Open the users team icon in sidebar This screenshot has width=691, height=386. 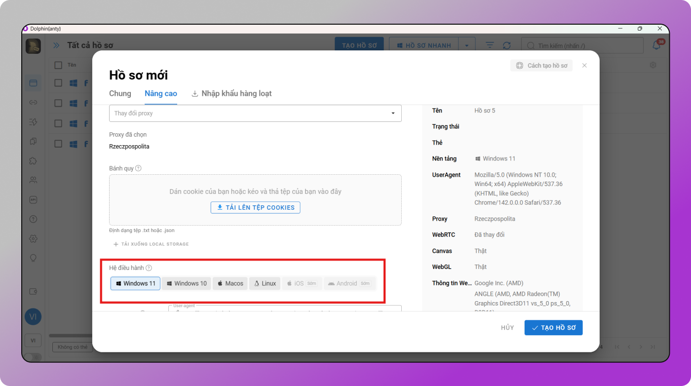(33, 180)
